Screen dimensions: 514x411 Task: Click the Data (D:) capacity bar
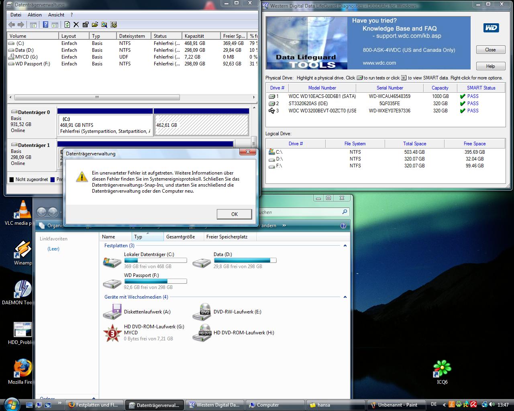click(x=245, y=260)
